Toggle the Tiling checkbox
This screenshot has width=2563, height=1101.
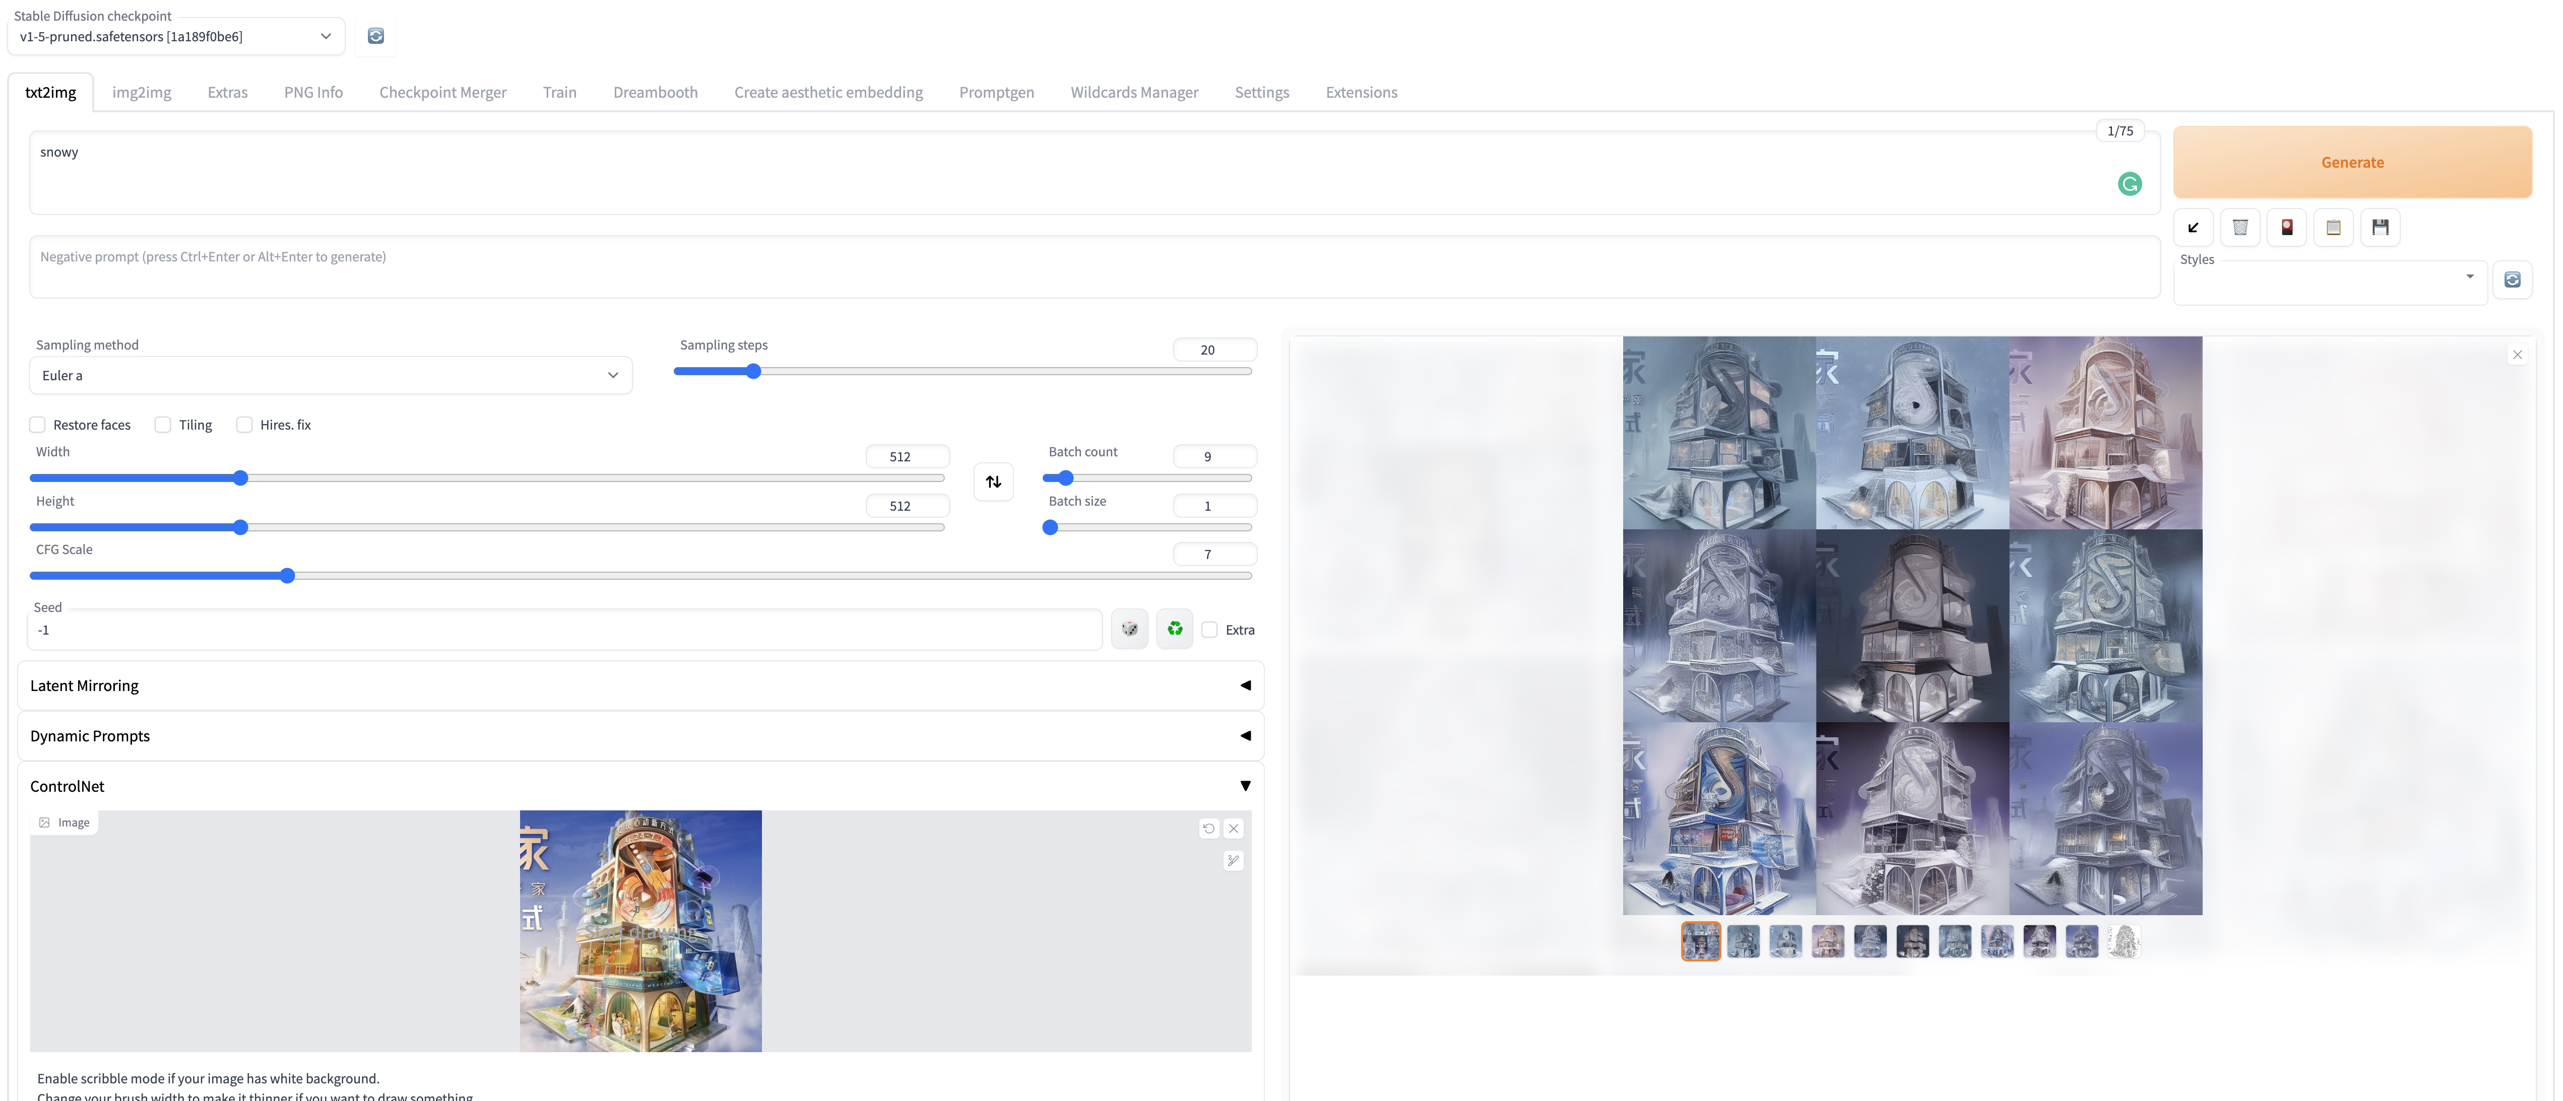(163, 425)
